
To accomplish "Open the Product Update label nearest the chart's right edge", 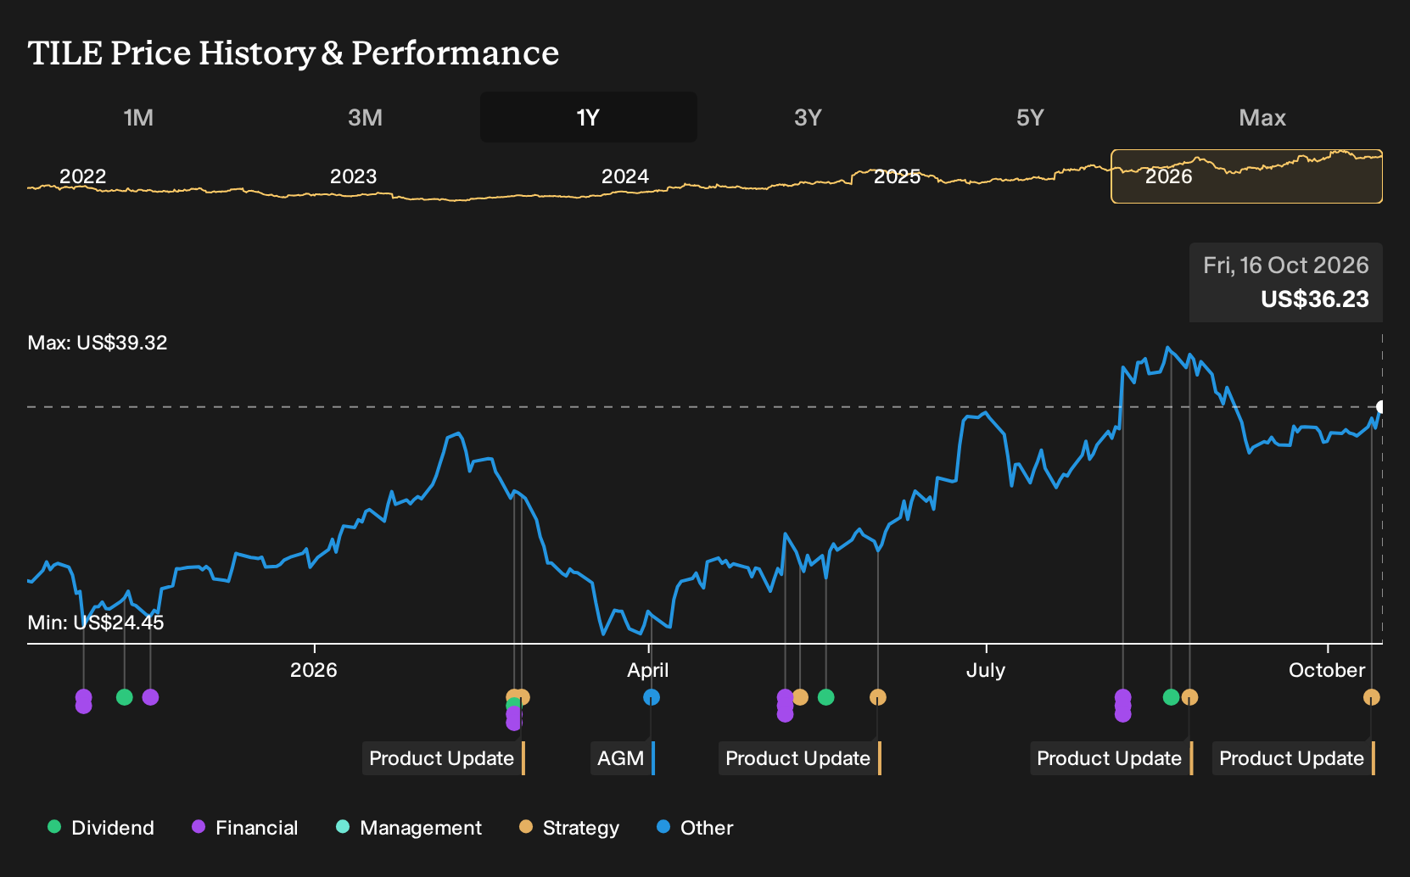I will (x=1294, y=758).
